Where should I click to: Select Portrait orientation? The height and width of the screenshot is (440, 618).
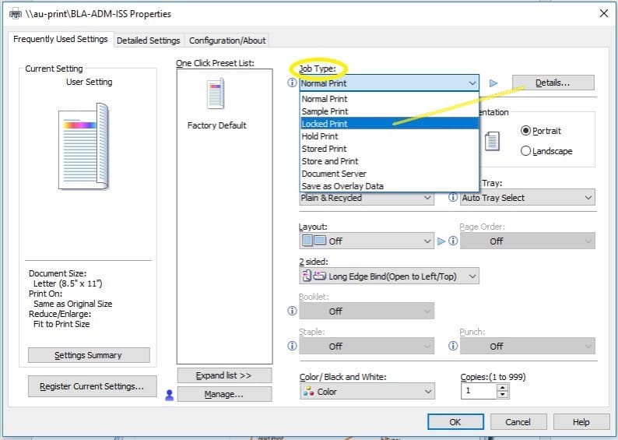[x=525, y=131]
